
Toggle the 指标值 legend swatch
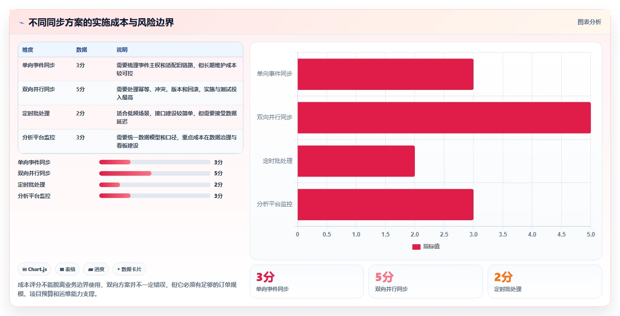coord(416,247)
